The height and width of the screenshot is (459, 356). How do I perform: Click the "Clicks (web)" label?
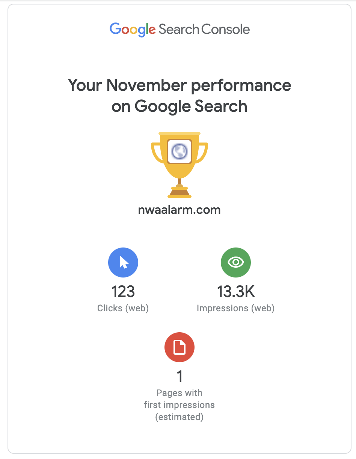click(x=123, y=308)
